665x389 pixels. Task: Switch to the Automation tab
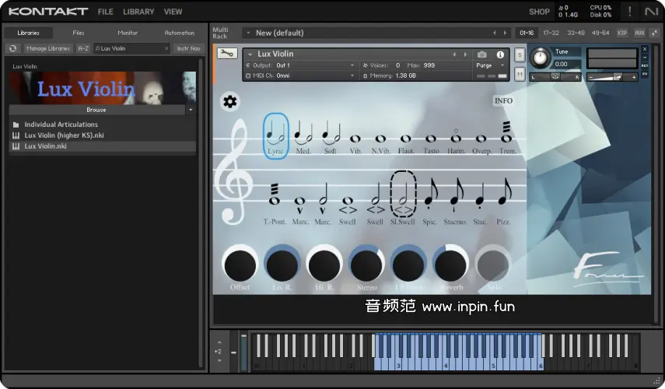[x=179, y=33]
